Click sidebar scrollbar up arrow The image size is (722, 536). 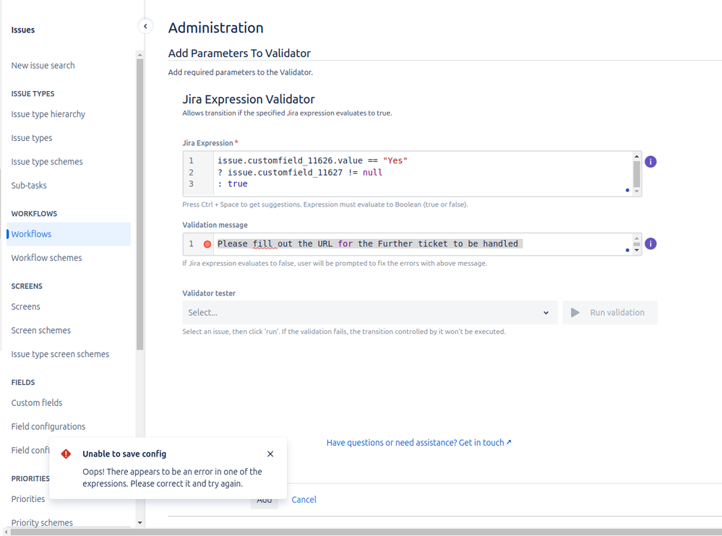click(140, 55)
